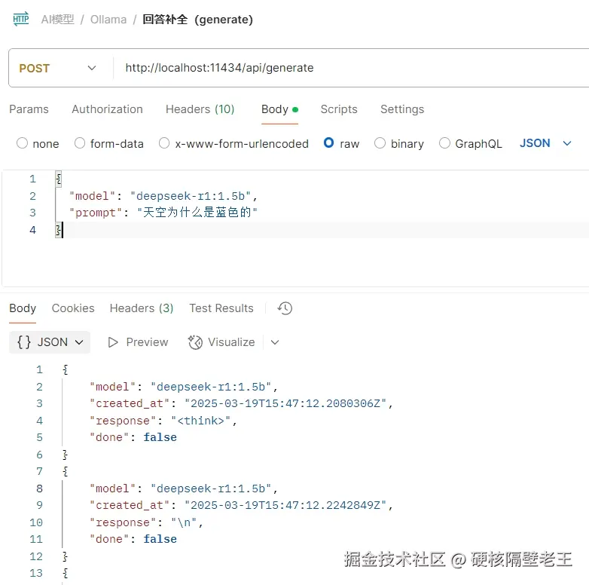Viewport: 589px width, 585px height.
Task: Open the POST method dropdown
Action: point(57,68)
